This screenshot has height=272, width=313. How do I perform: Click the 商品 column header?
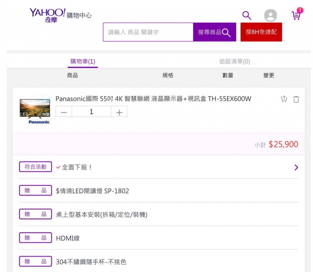tap(73, 75)
